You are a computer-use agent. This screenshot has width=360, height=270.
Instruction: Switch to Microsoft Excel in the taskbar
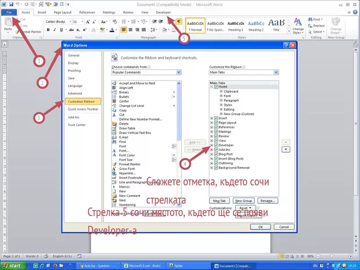141,265
